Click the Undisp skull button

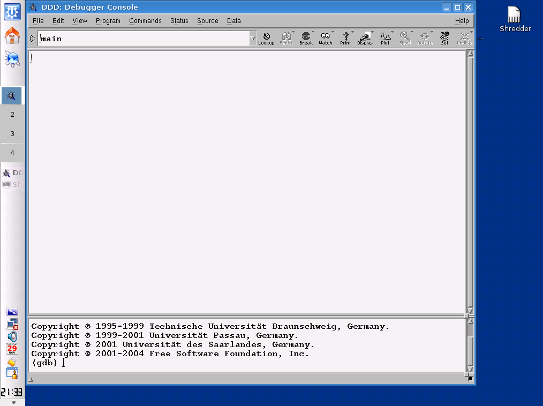(464, 39)
